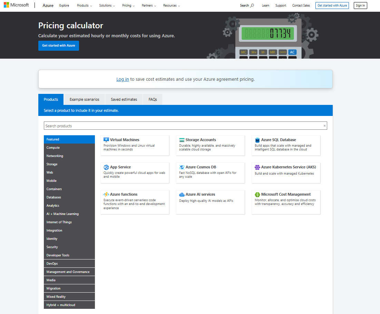This screenshot has height=314, width=380.
Task: Select the Databases category
Action: pyautogui.click(x=69, y=197)
